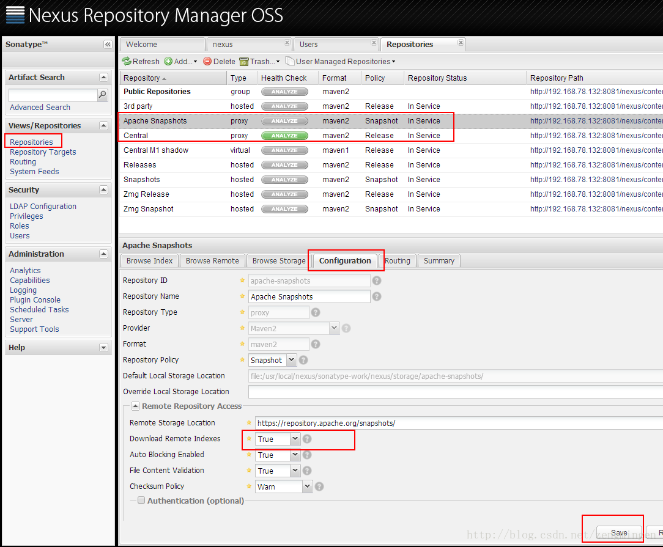The image size is (663, 547).
Task: Close the nexus tab
Action: 287,43
